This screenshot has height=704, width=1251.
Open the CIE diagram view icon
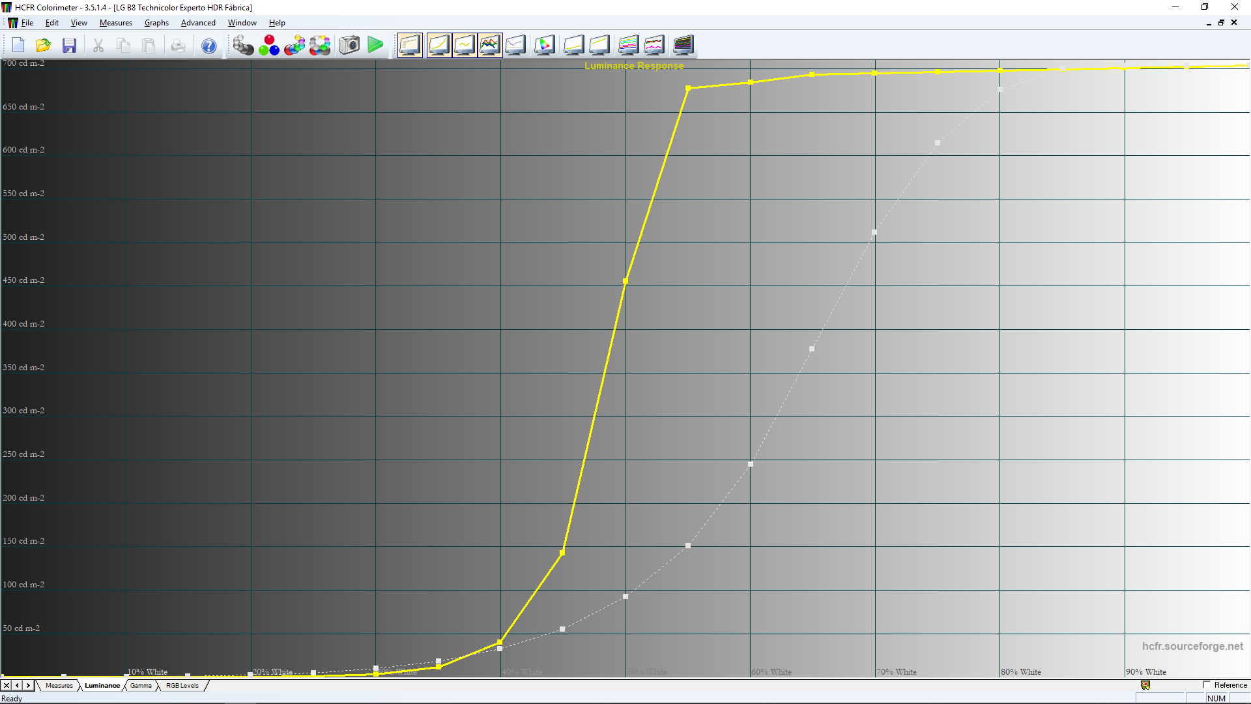pyautogui.click(x=544, y=46)
